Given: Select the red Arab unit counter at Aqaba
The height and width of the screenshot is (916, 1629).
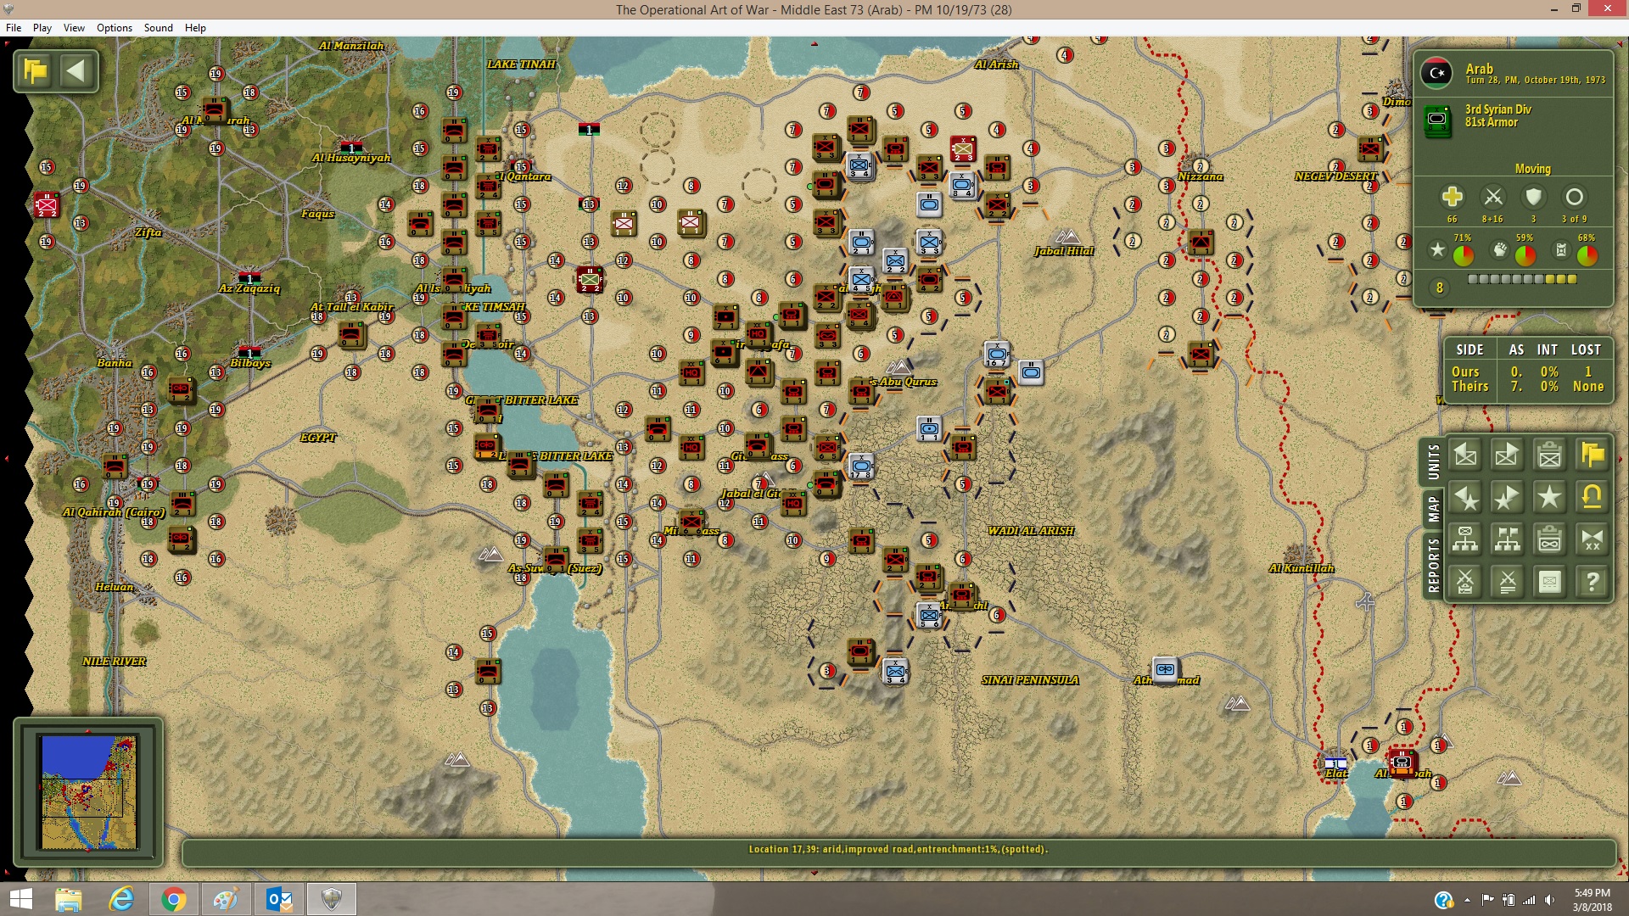Looking at the screenshot, I should [x=1402, y=762].
